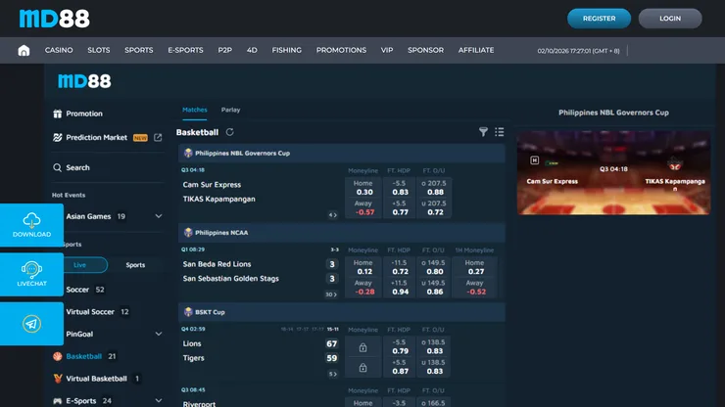The height and width of the screenshot is (407, 725).
Task: Switch to list view icon
Action: 500,132
